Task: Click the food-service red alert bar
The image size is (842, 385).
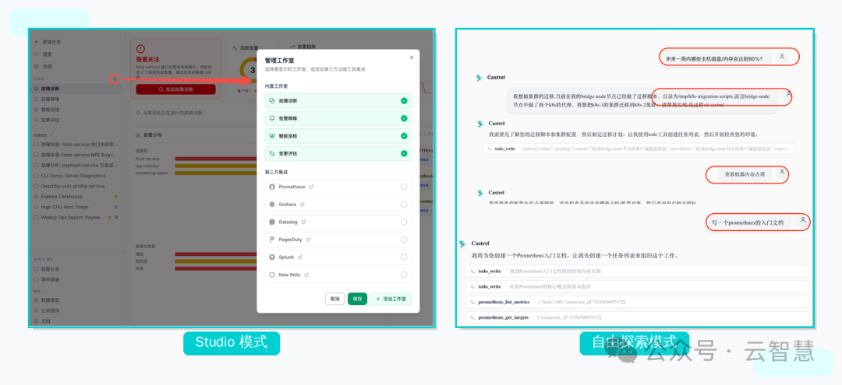Action: [215, 159]
